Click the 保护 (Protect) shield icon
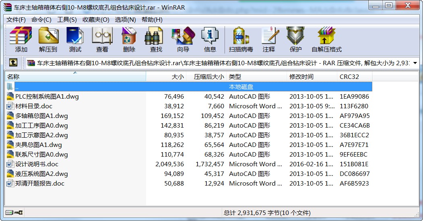The width and height of the screenshot is (423, 221). pos(295,35)
